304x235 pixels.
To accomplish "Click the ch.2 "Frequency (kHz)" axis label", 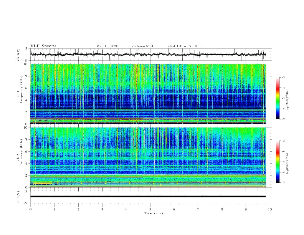I will tap(21, 153).
